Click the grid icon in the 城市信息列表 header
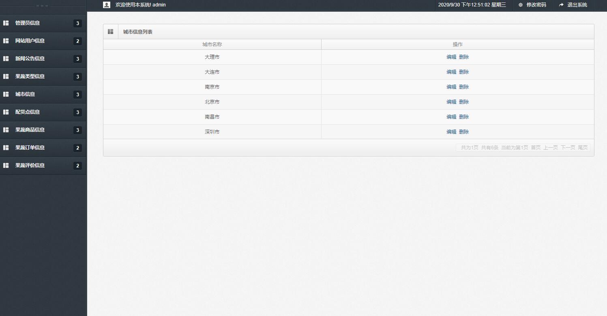The image size is (607, 316). (x=110, y=32)
